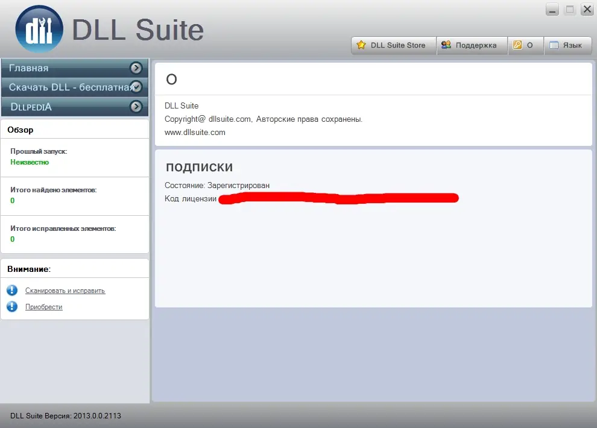Open Скачать DLL - бесплатная section

75,87
